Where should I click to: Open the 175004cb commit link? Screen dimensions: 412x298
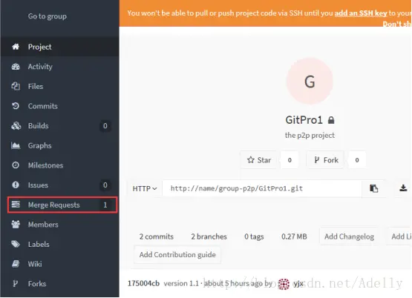coord(143,284)
